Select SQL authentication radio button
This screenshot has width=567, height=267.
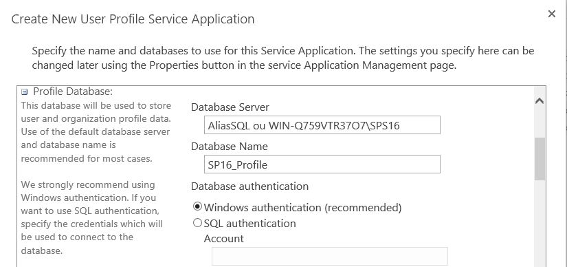[197, 223]
